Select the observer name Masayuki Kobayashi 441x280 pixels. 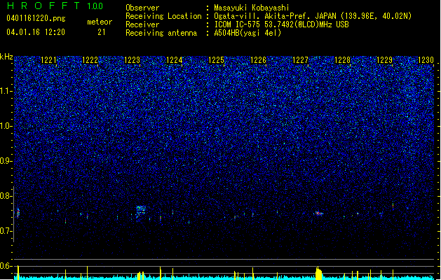click(x=252, y=8)
